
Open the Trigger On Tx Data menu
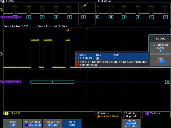(52, 123)
